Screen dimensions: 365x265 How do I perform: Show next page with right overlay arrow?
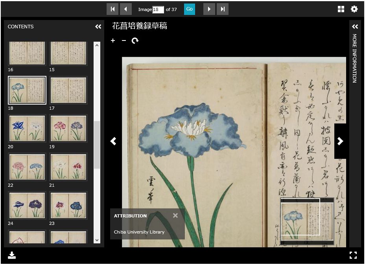340,141
